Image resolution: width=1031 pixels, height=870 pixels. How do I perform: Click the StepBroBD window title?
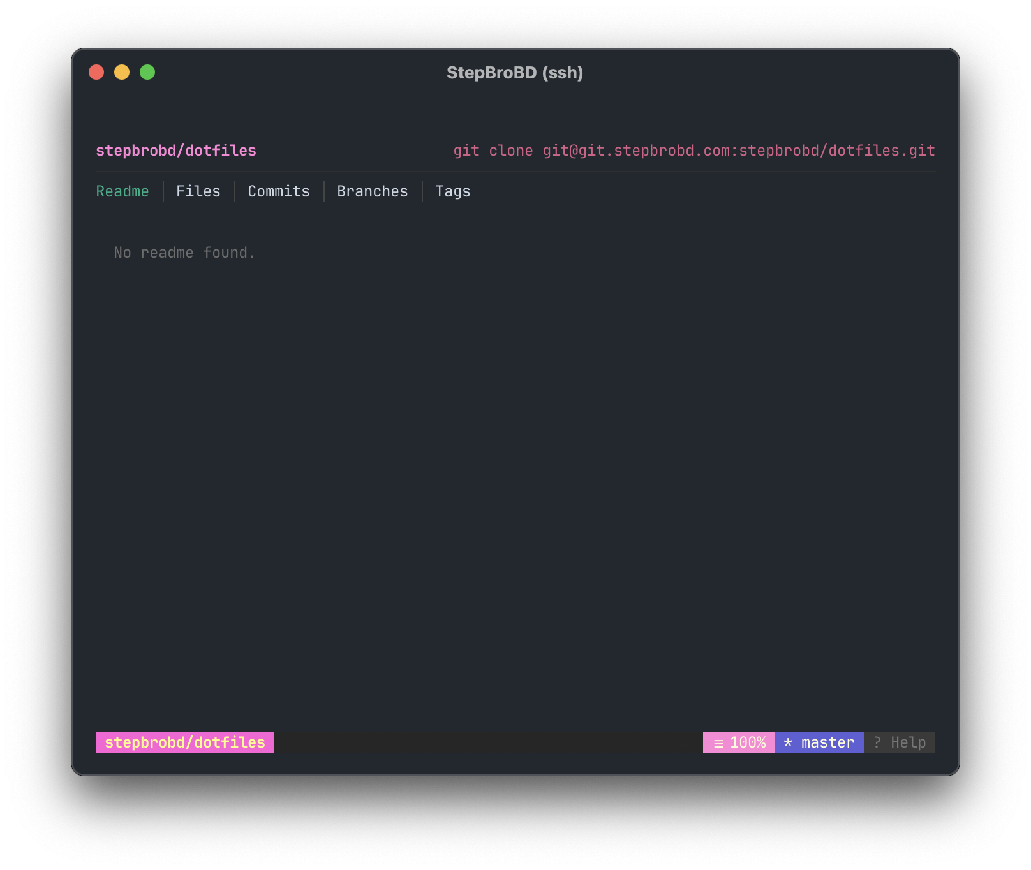(515, 73)
